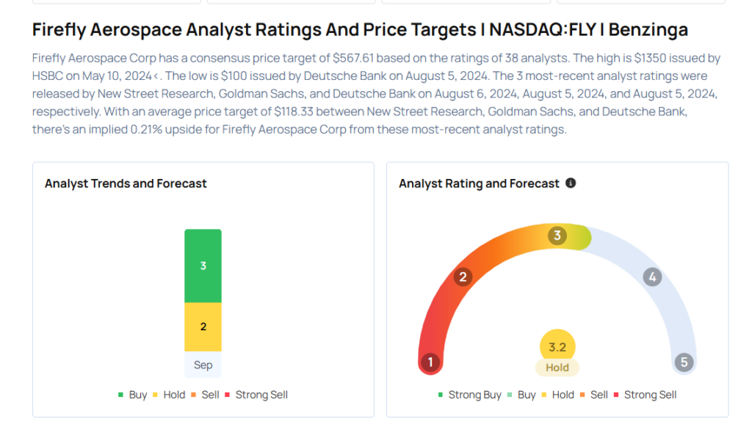The width and height of the screenshot is (752, 430).
Task: Click the info icon beside Analyst Rating and Forecast
Action: pos(571,183)
